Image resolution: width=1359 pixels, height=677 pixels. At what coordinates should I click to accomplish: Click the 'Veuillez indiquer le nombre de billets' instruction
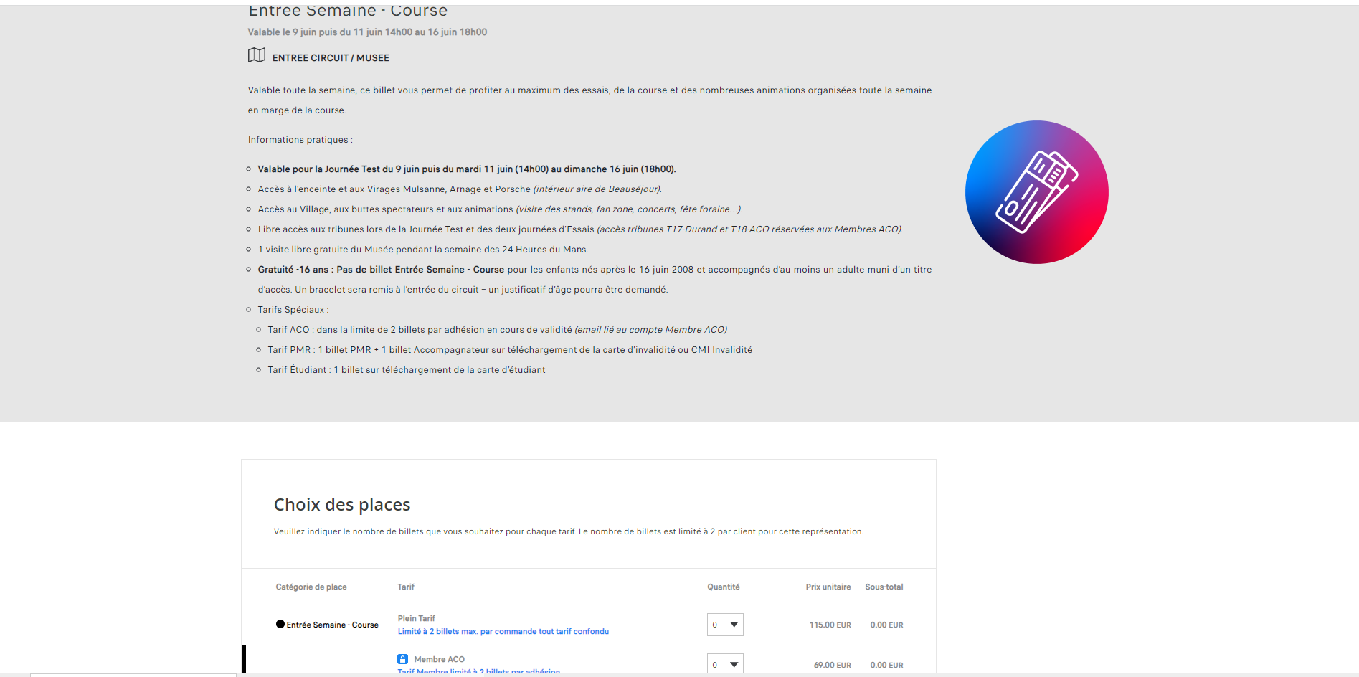569,531
